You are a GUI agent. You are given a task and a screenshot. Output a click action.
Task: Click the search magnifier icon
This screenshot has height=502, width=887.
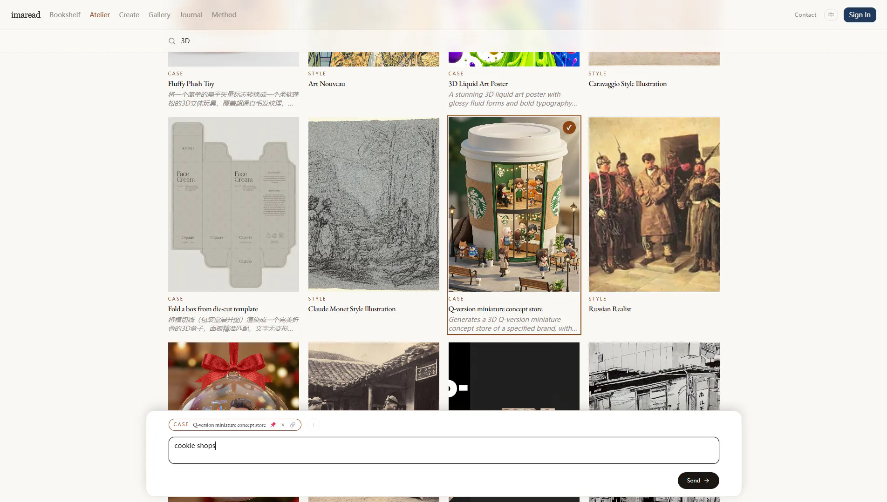[x=172, y=41]
